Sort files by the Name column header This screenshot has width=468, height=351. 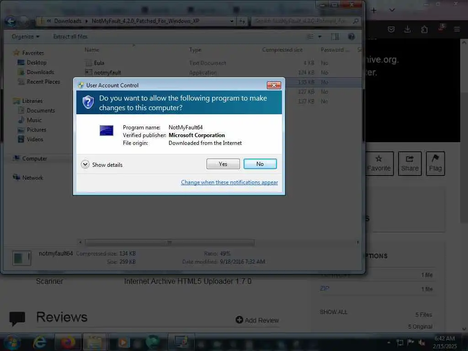pyautogui.click(x=91, y=50)
